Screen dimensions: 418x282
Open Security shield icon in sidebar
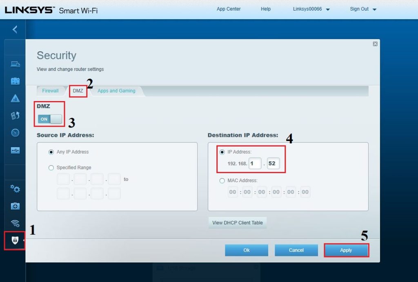point(15,240)
